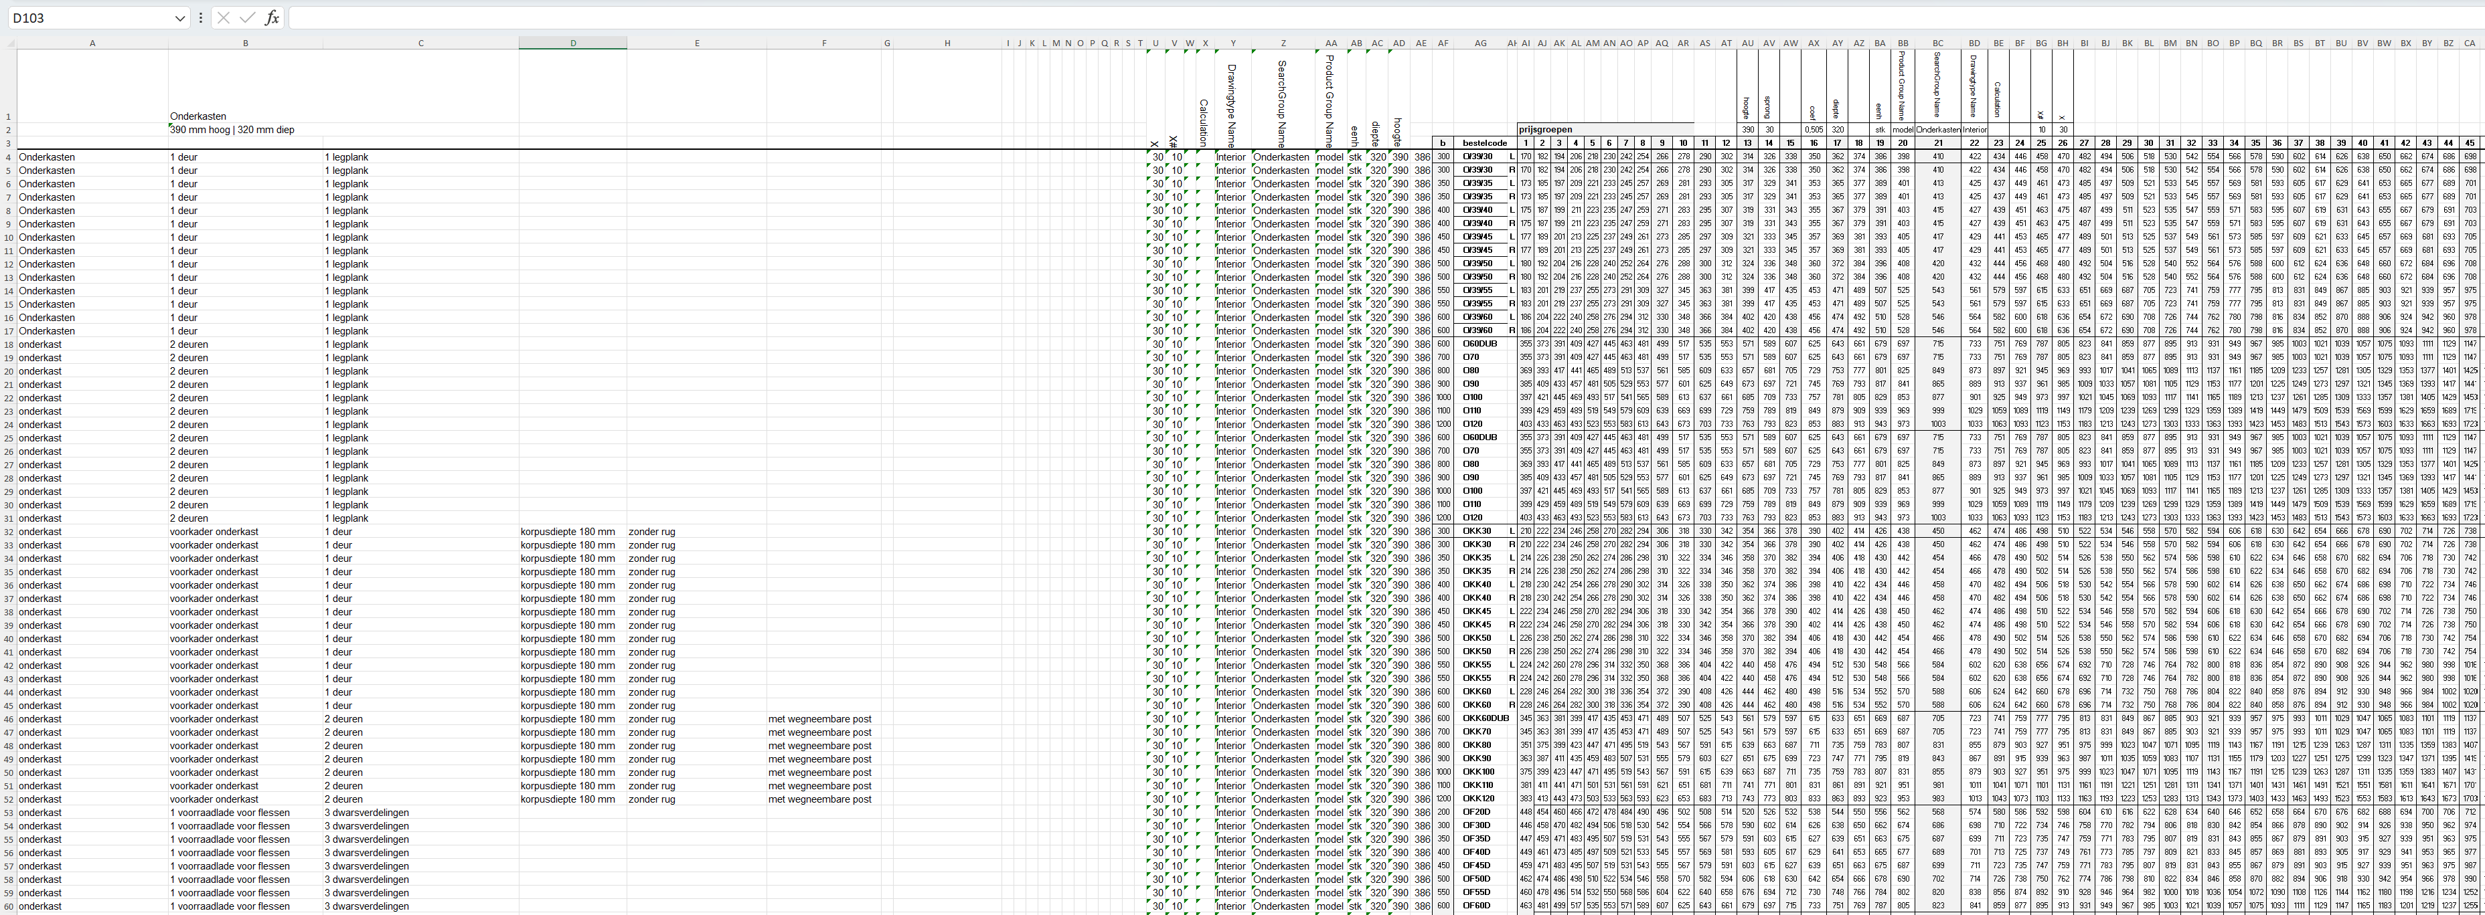Viewport: 2485px width, 915px height.
Task: Click the Enter checkmark icon in formula bar
Action: (248, 17)
